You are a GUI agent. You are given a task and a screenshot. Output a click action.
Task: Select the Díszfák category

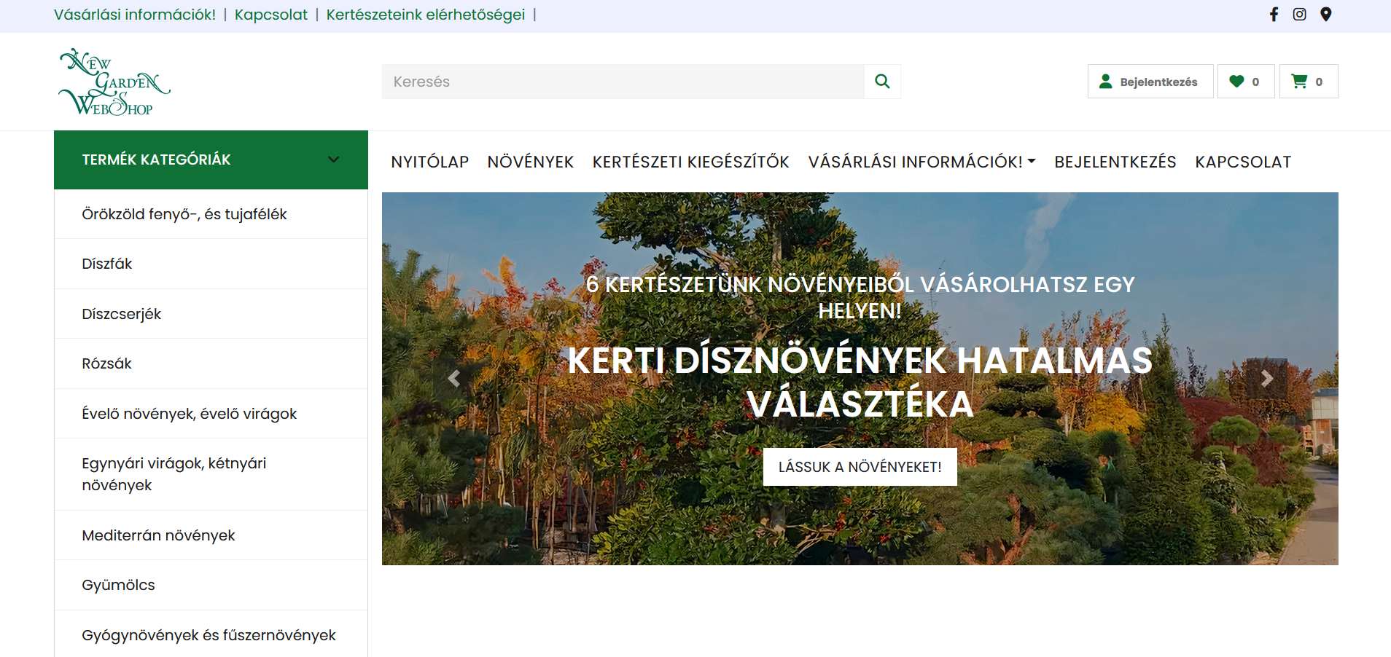[211, 264]
